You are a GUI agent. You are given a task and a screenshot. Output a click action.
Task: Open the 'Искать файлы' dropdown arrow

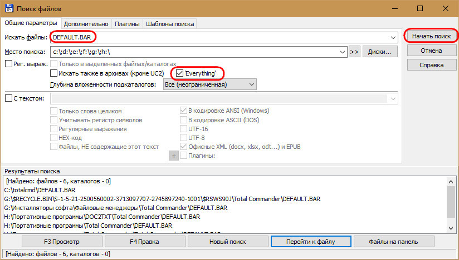click(x=393, y=38)
